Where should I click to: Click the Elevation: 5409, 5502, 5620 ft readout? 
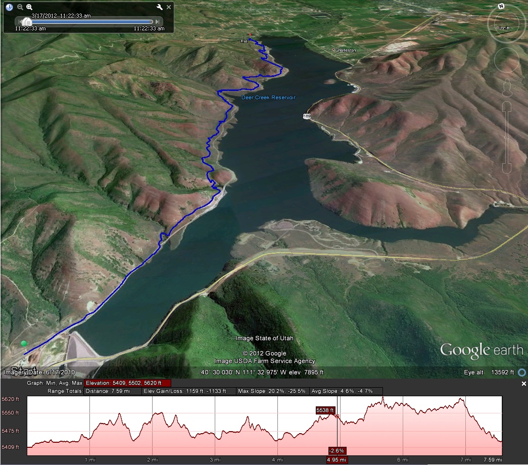click(x=128, y=383)
